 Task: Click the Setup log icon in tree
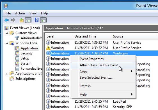coord(17,58)
